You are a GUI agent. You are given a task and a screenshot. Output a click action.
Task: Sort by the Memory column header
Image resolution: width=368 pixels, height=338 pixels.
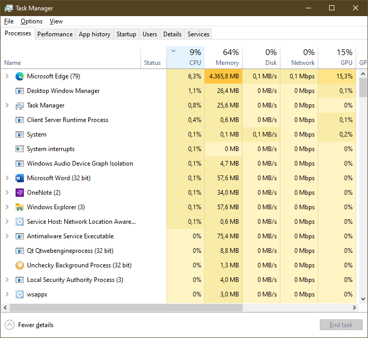tap(223, 58)
